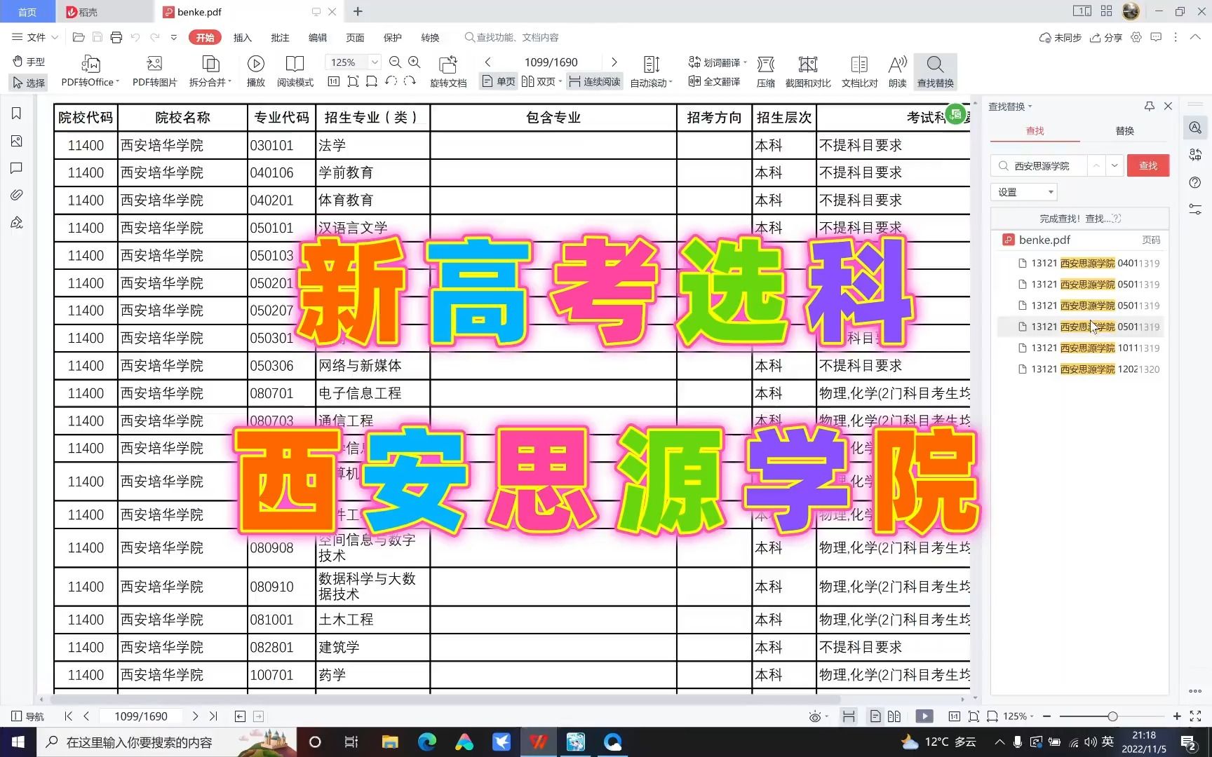1212x757 pixels.
Task: Click the PDF转Office conversion tool
Action: pos(90,71)
